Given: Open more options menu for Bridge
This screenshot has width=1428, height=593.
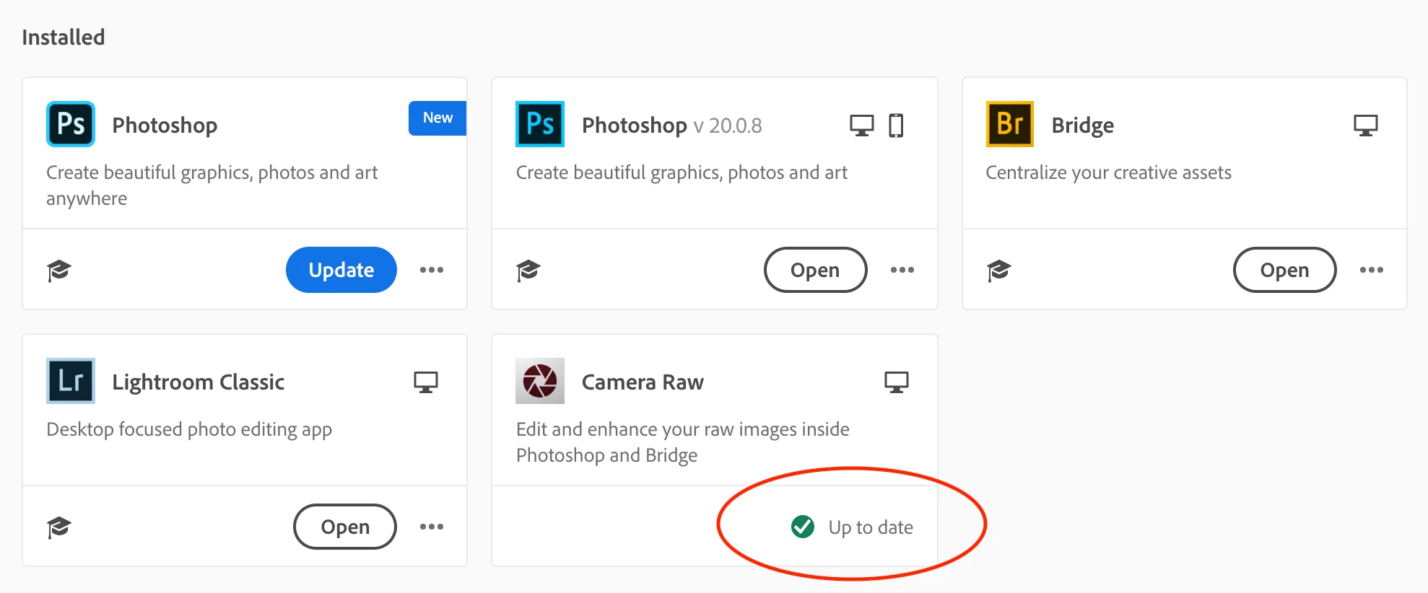Looking at the screenshot, I should pyautogui.click(x=1372, y=270).
